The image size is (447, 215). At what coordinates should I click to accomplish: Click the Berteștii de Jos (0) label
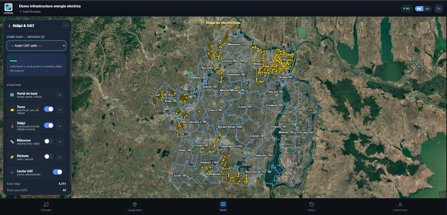(x=258, y=172)
